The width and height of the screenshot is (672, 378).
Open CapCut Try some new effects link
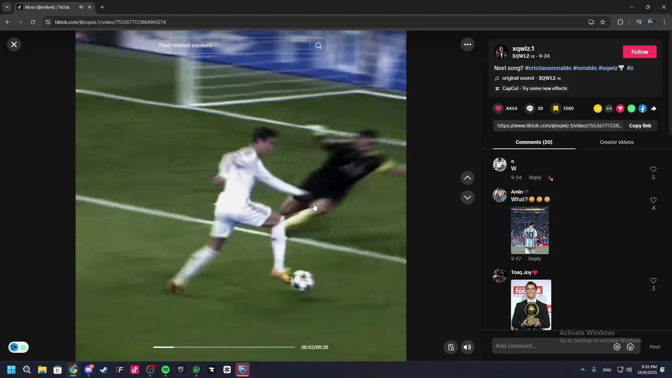[531, 89]
